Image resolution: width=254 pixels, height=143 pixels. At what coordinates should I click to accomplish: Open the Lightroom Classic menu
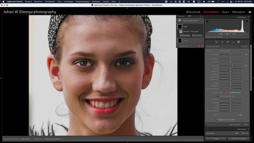pos(15,2)
